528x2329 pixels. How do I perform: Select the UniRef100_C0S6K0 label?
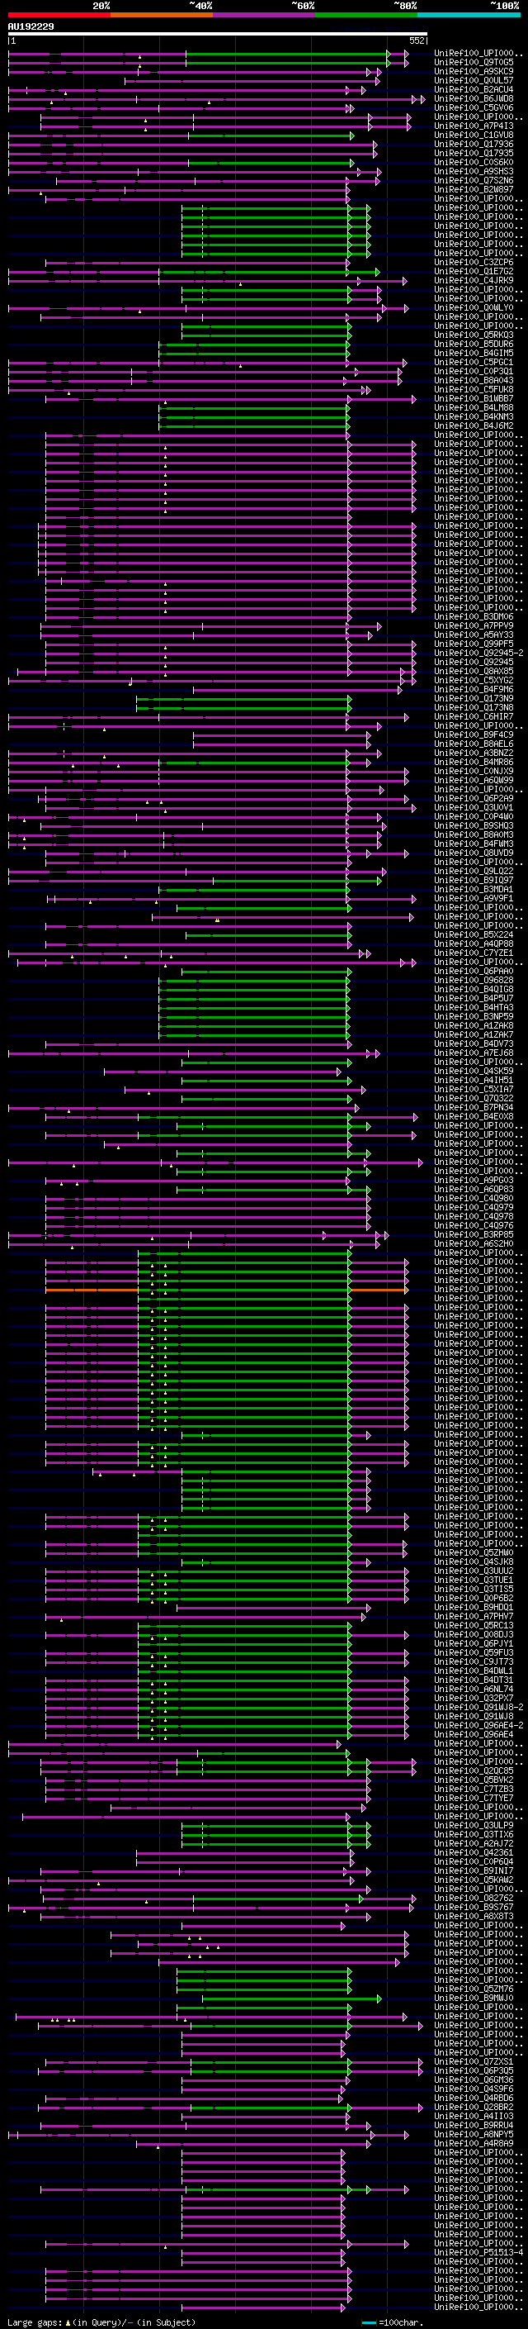pos(474,162)
